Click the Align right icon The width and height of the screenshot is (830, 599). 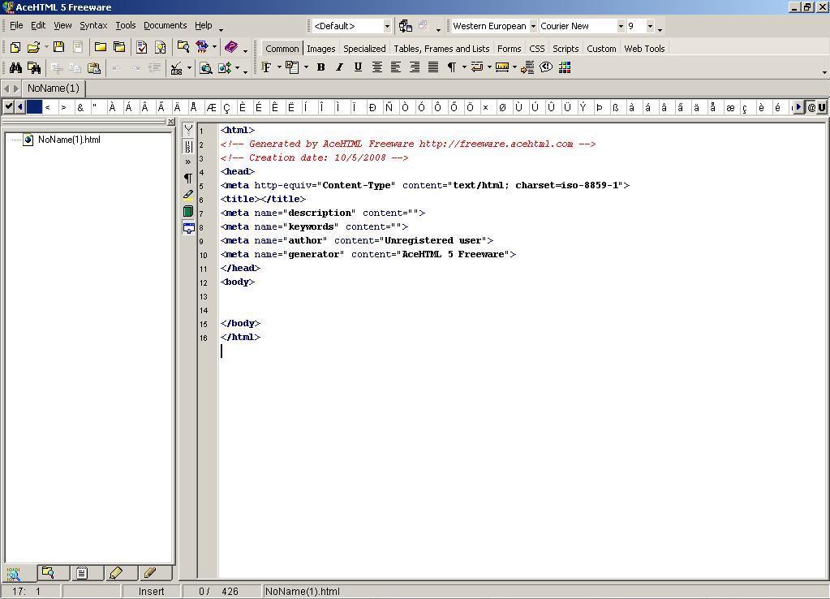click(415, 67)
